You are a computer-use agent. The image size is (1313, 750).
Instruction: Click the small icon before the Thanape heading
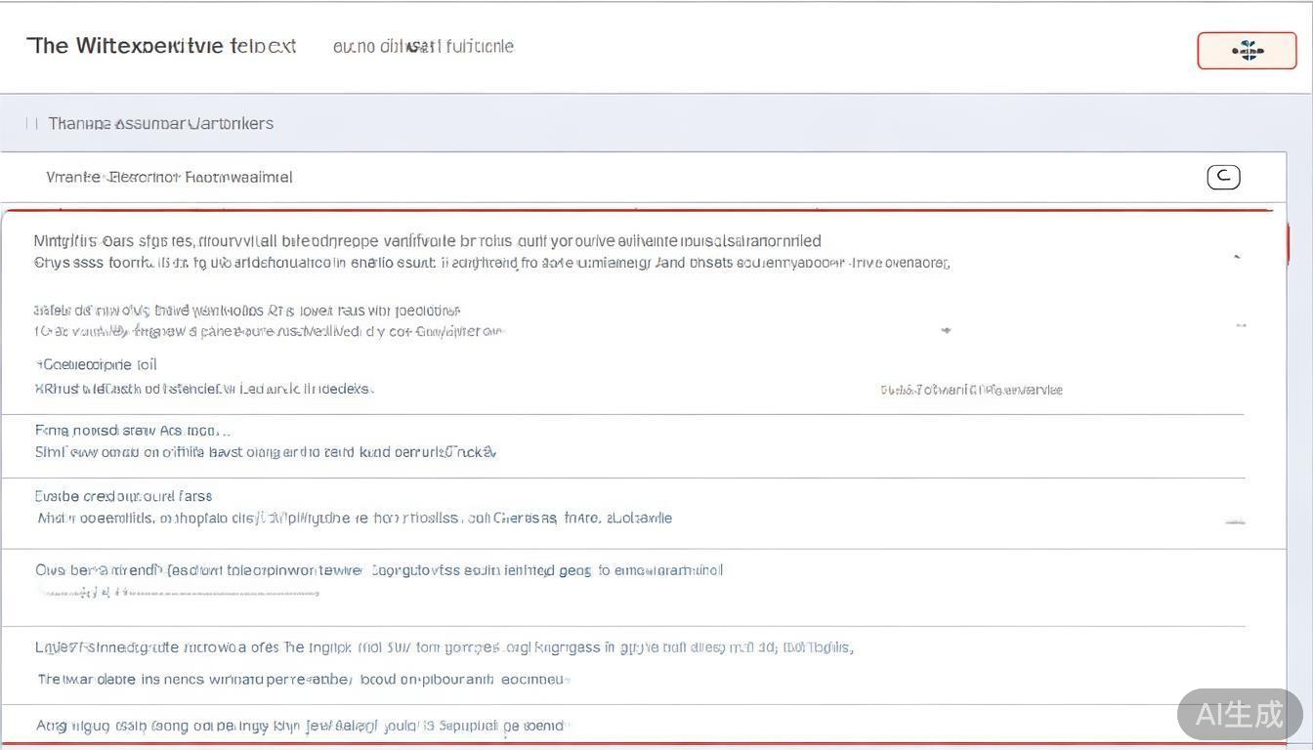pos(31,124)
